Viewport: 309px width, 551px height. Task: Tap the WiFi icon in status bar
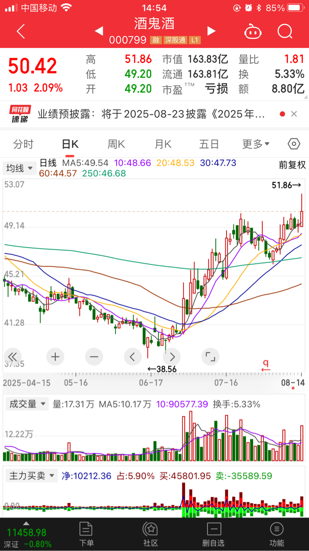tap(66, 8)
